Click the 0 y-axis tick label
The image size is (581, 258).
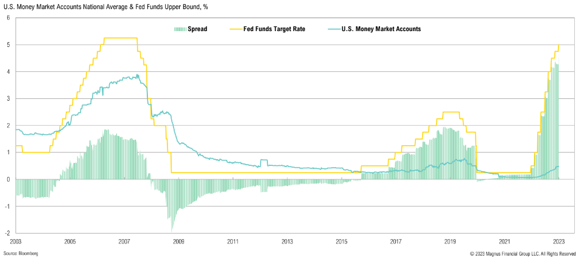click(8, 179)
